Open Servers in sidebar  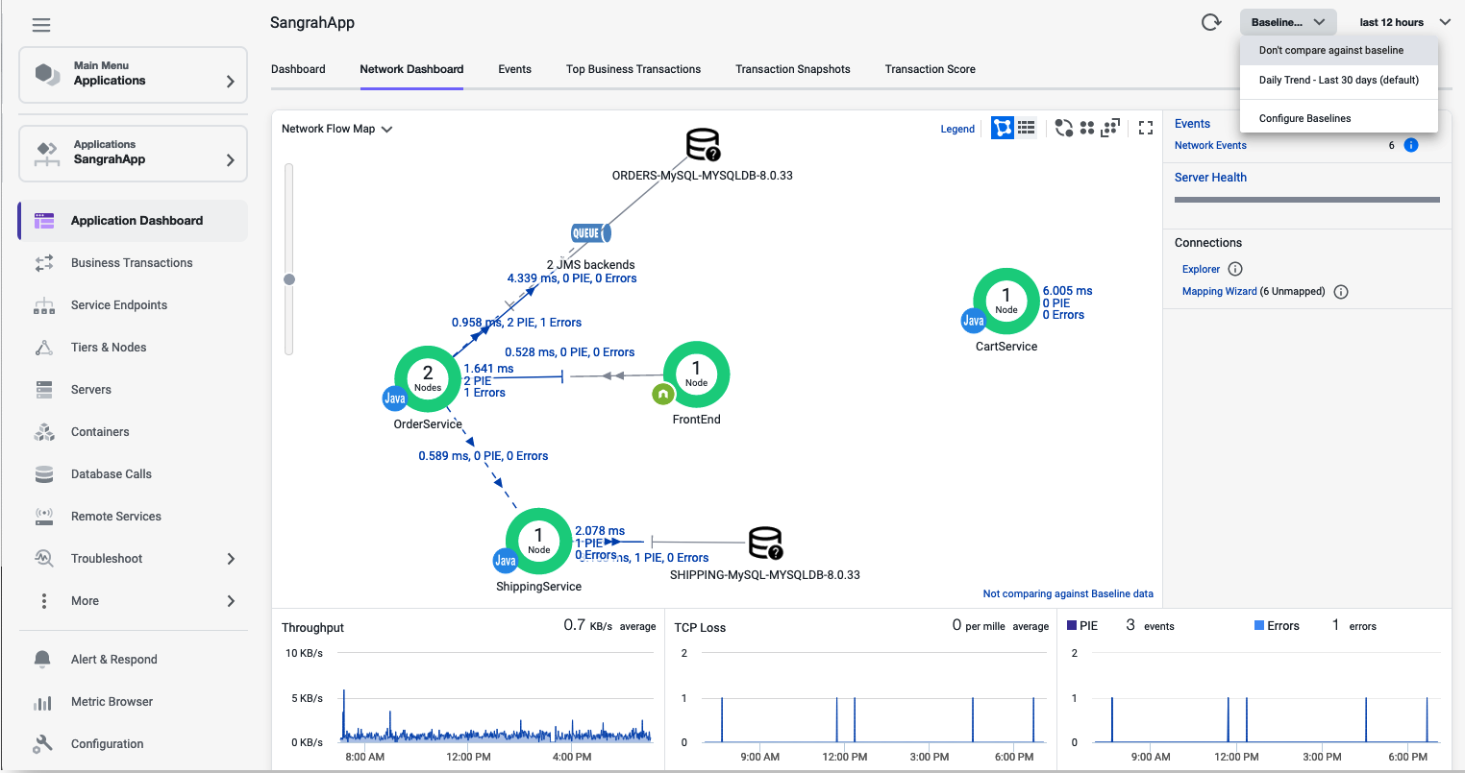coord(133,390)
